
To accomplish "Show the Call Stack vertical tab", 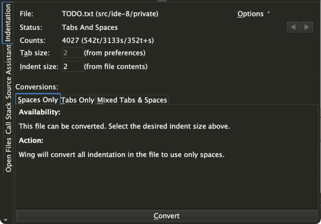I will coord(8,118).
